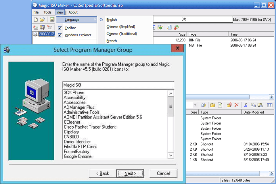276x184 pixels.
Task: Select Cisco Packet Tracer Student entry
Action: (90, 127)
